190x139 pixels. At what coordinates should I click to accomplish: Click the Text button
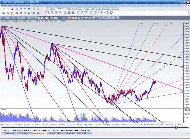point(115,18)
